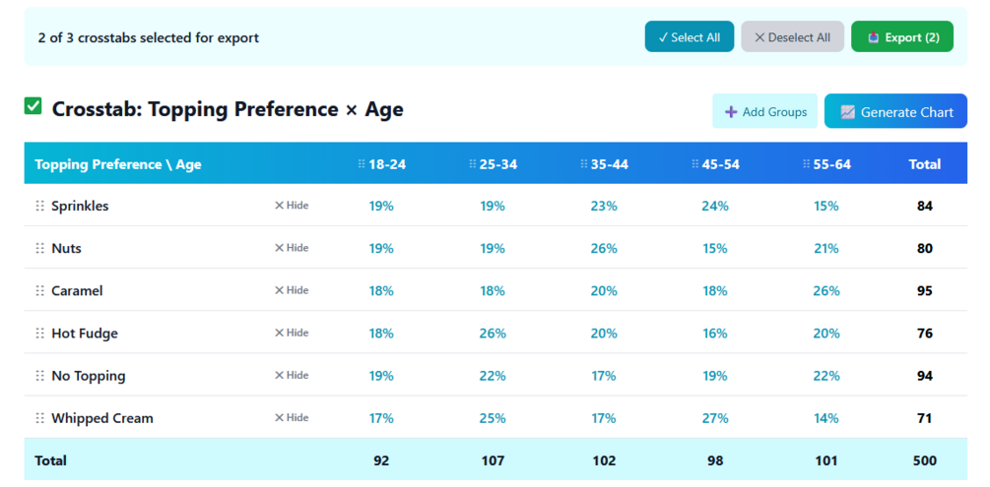Screen dimensions: 990x487
Task: Click the 26% cell in Hot Fudge row
Action: click(x=493, y=333)
